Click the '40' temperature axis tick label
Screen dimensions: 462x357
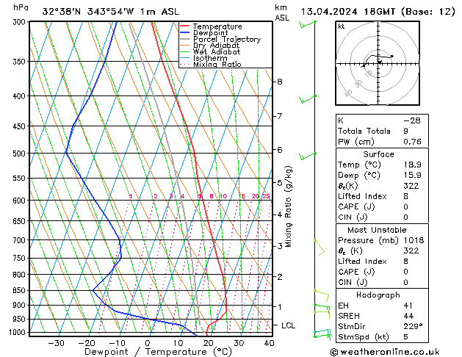[x=269, y=343]
